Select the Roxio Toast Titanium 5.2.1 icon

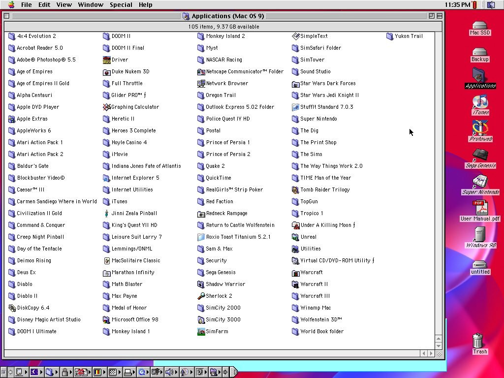(x=201, y=237)
